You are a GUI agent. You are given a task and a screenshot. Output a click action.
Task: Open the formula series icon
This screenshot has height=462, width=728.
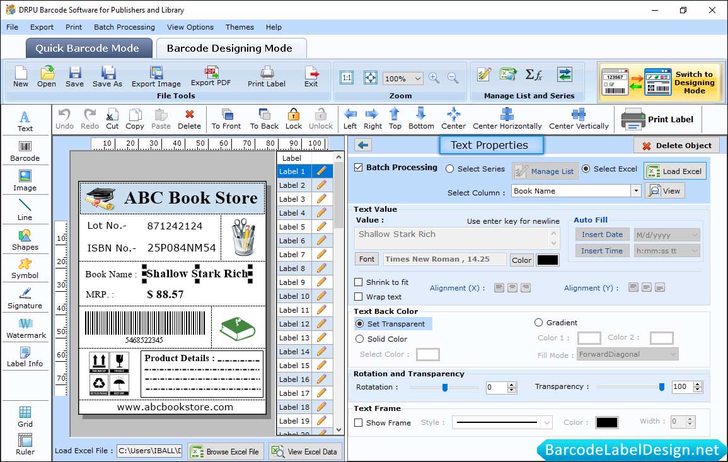point(534,74)
